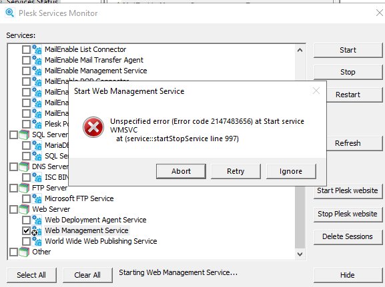
Task: Click the Web Management Service status icon
Action: pos(37,230)
